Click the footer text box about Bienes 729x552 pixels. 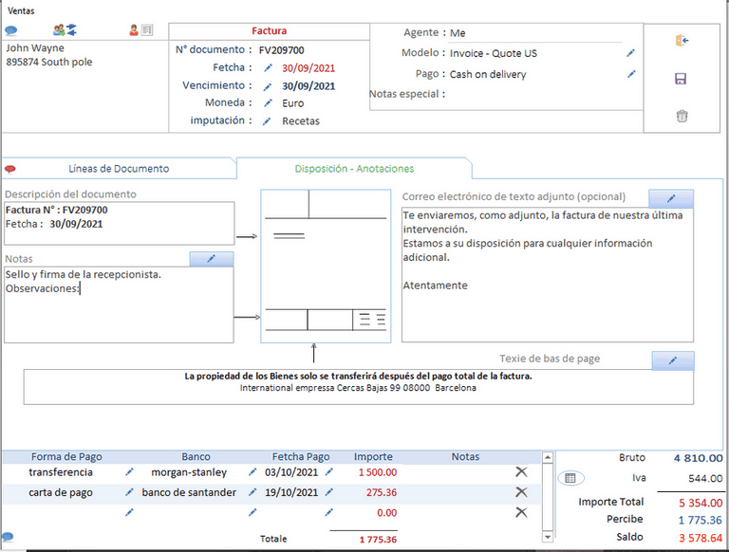(359, 387)
